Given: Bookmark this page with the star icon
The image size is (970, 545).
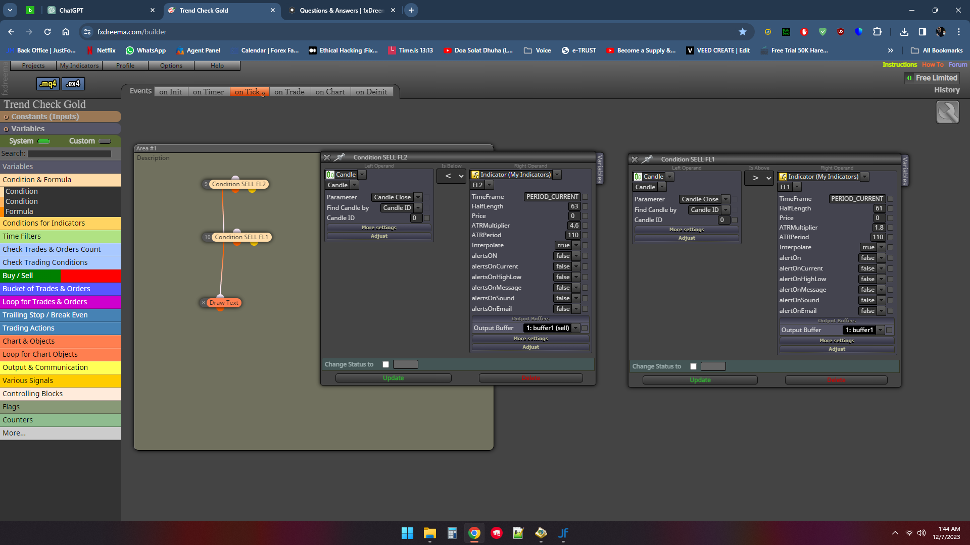Looking at the screenshot, I should pyautogui.click(x=743, y=32).
